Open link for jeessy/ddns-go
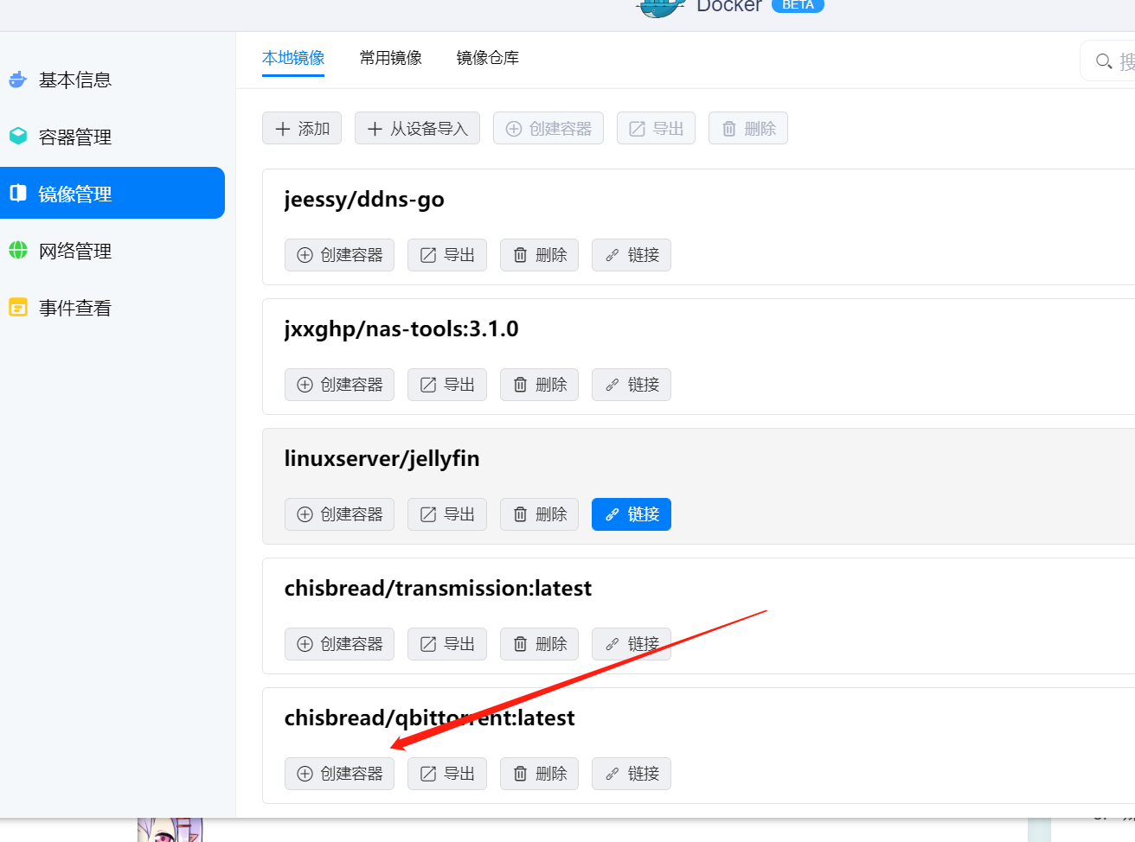1135x842 pixels. click(x=632, y=255)
